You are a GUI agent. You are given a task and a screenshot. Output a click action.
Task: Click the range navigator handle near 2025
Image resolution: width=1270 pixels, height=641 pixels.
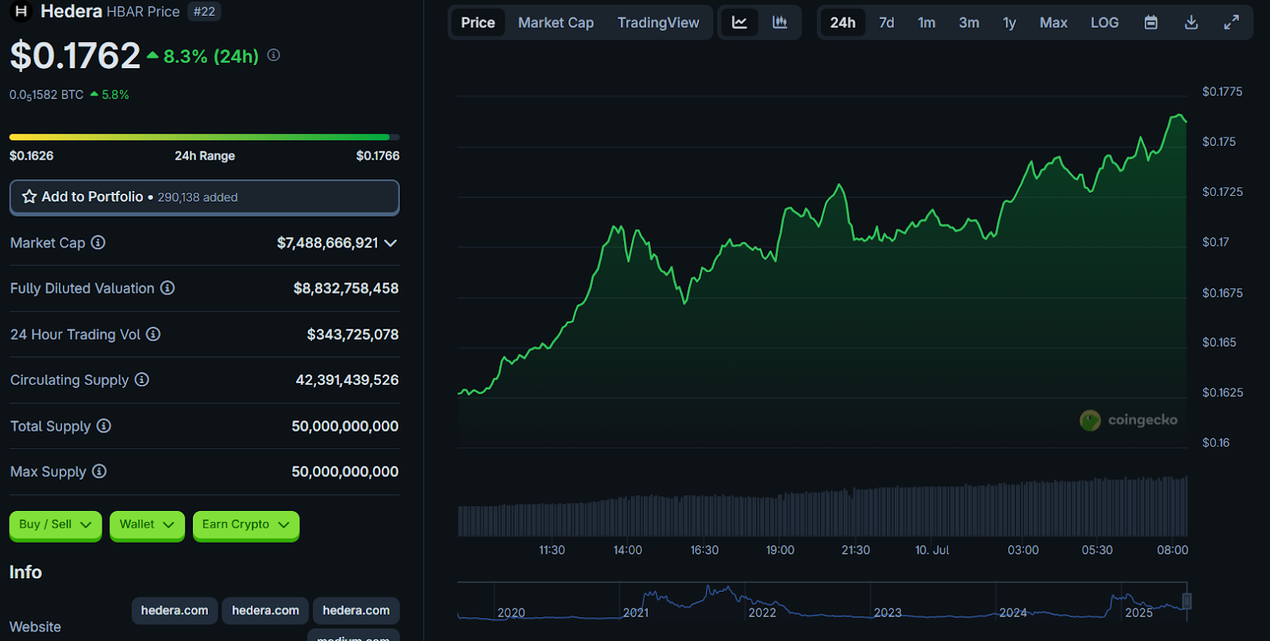coord(1187,601)
